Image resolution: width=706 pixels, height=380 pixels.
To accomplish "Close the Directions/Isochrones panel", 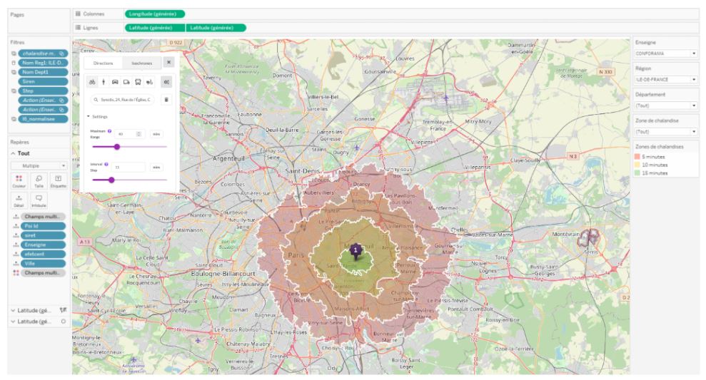I will tap(168, 63).
